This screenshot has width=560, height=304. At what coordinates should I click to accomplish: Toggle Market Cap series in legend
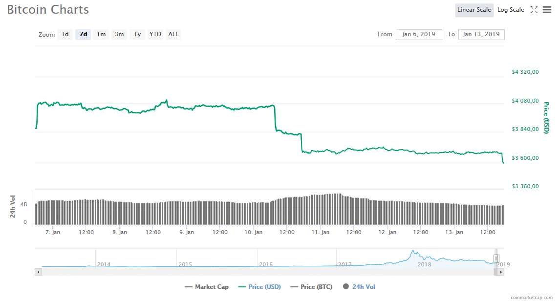(x=206, y=286)
